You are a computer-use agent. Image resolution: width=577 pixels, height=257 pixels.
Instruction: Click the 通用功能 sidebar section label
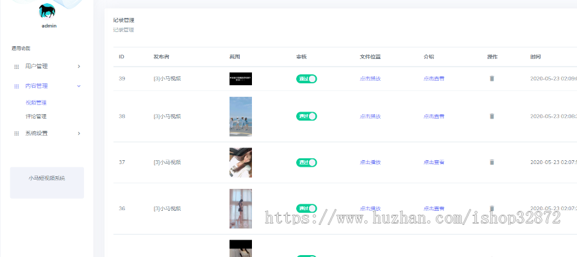[21, 48]
